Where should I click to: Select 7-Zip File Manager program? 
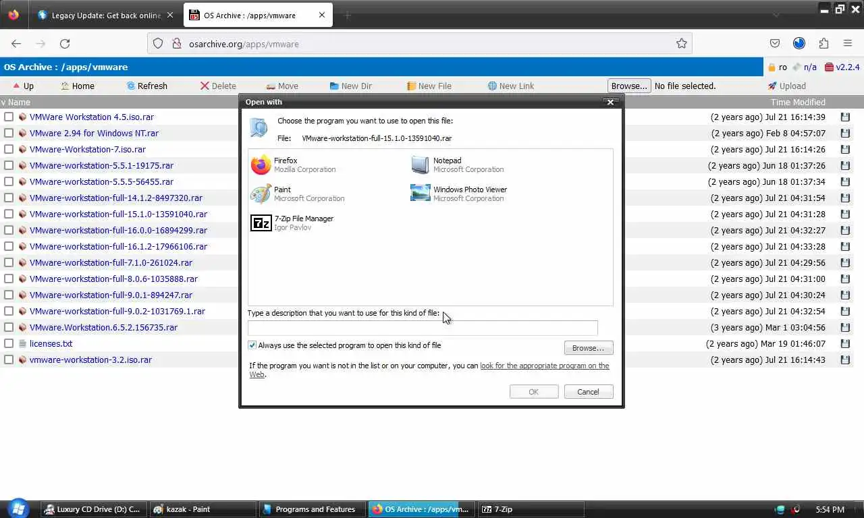click(x=292, y=223)
